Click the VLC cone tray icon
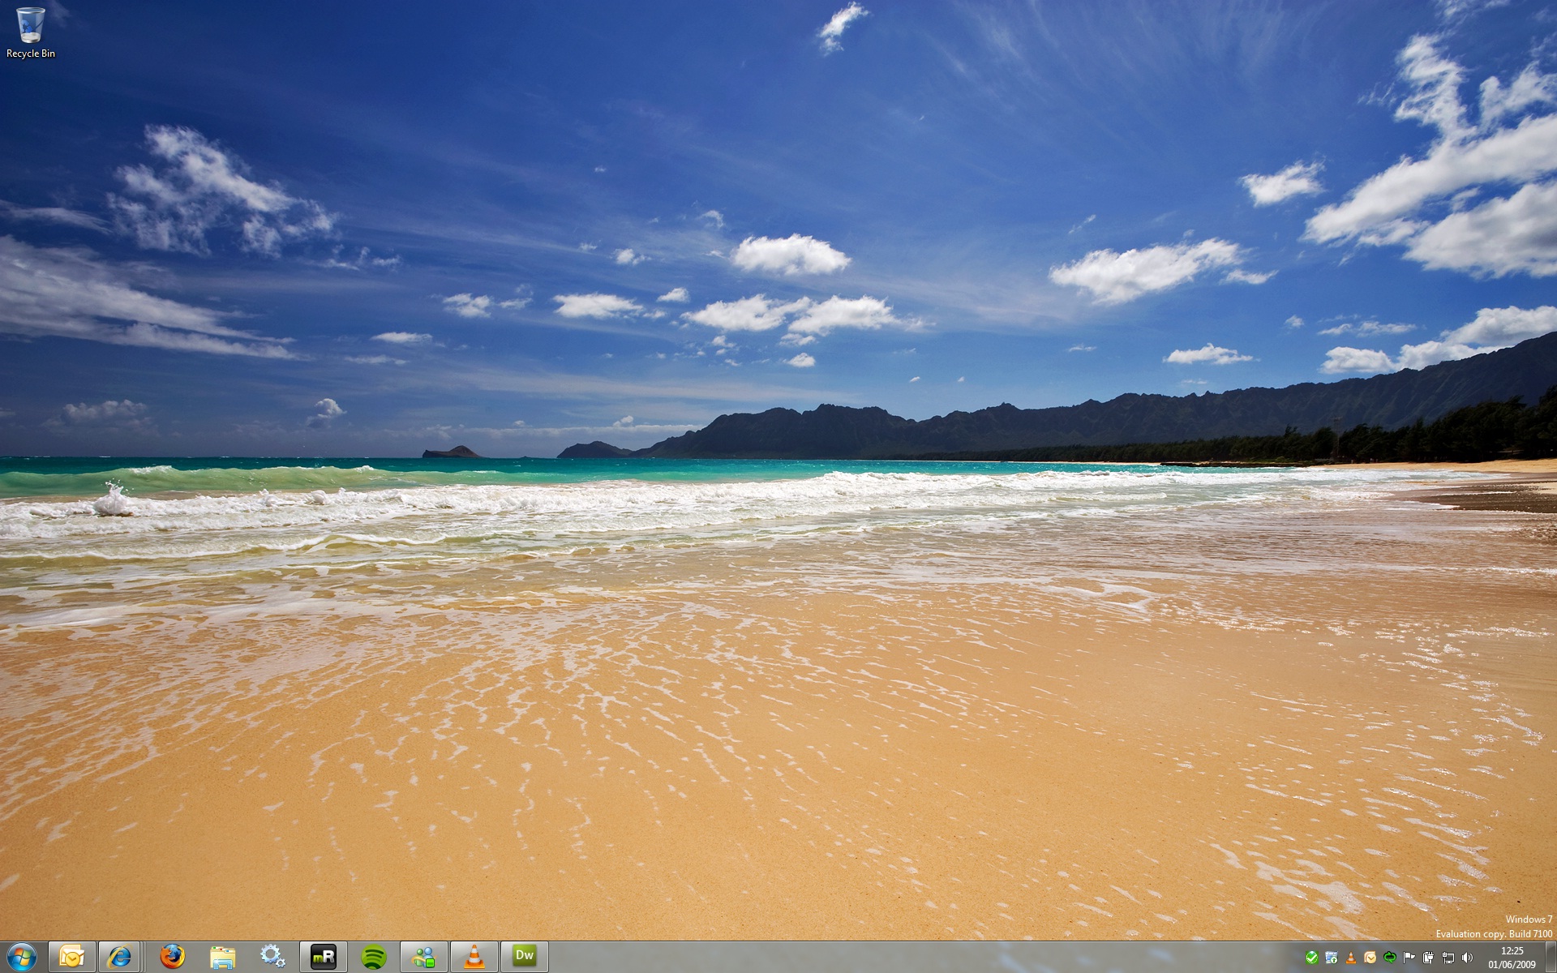Viewport: 1557px width, 973px height. tap(1350, 958)
